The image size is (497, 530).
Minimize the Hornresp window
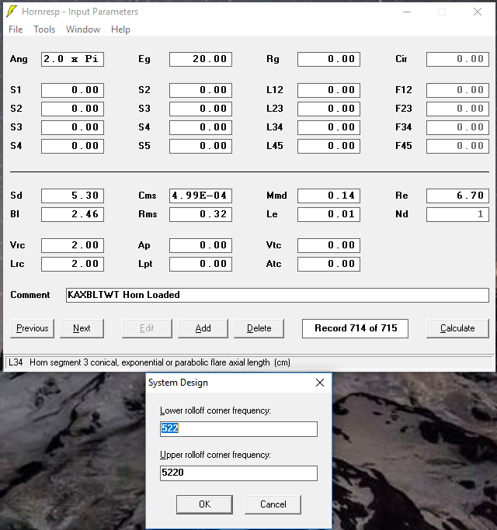(407, 12)
